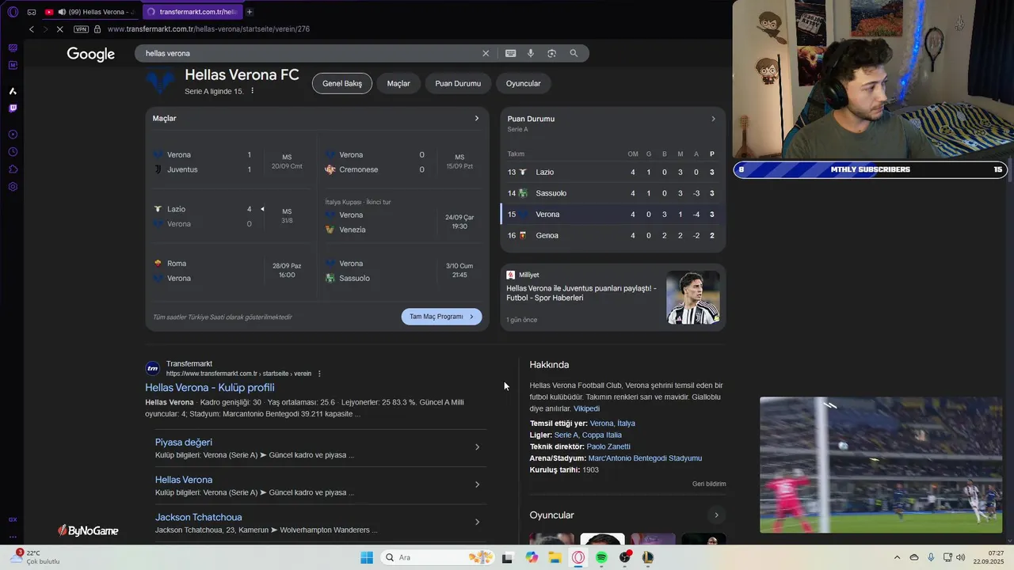Open Extensions cube icon in sidebar
The width and height of the screenshot is (1014, 570).
[13, 169]
